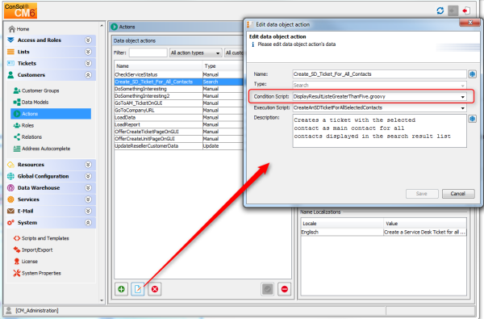The width and height of the screenshot is (484, 319).
Task: Click the Locale column header
Action: point(342,223)
